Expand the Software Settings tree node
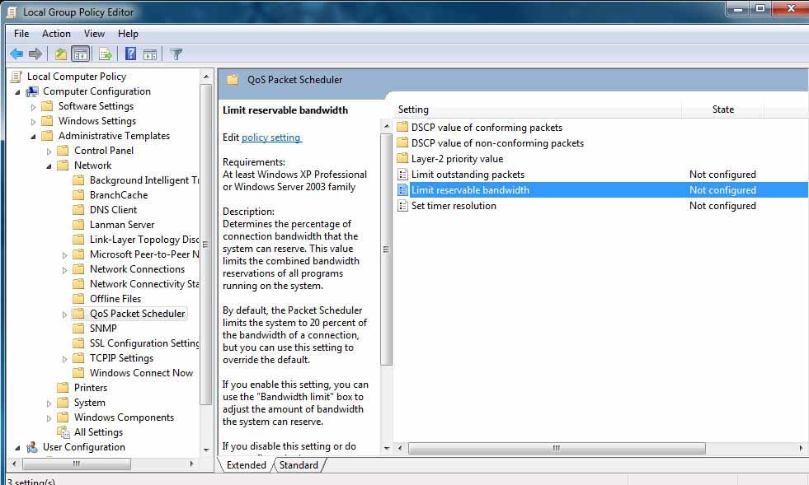Viewport: 809px width, 485px height. (x=34, y=107)
